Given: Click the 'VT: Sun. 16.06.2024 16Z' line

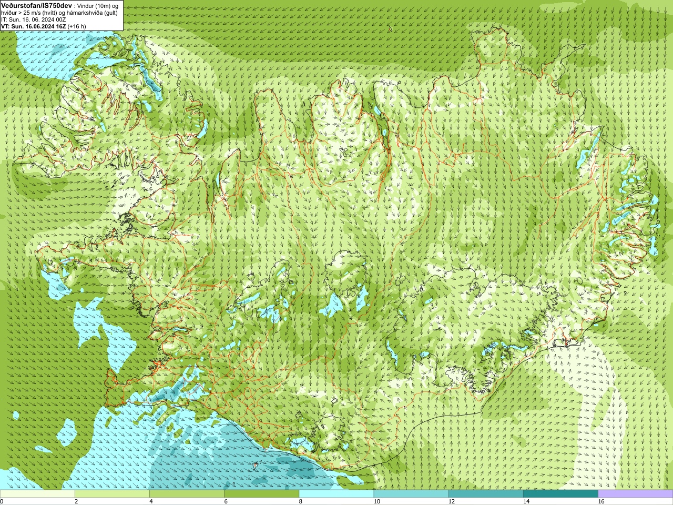Looking at the screenshot, I should pos(33,26).
